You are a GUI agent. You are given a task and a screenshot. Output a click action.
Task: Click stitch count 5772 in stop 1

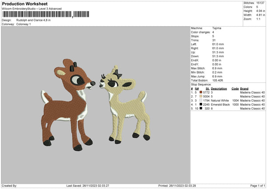click(x=206, y=92)
